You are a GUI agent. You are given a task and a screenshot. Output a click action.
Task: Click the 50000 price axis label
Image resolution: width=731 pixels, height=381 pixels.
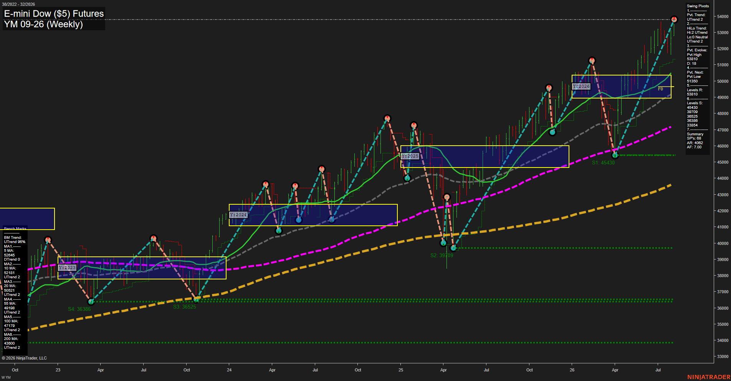tap(723, 81)
